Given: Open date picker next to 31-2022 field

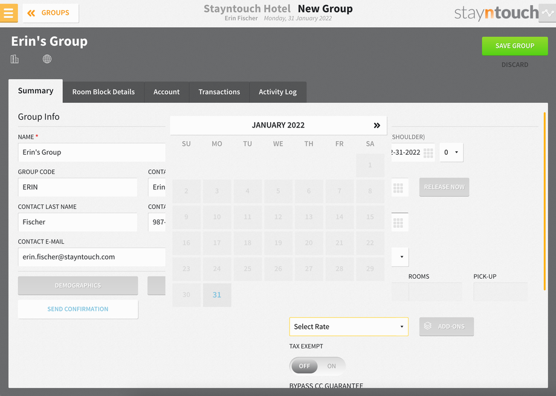Looking at the screenshot, I should pyautogui.click(x=428, y=152).
